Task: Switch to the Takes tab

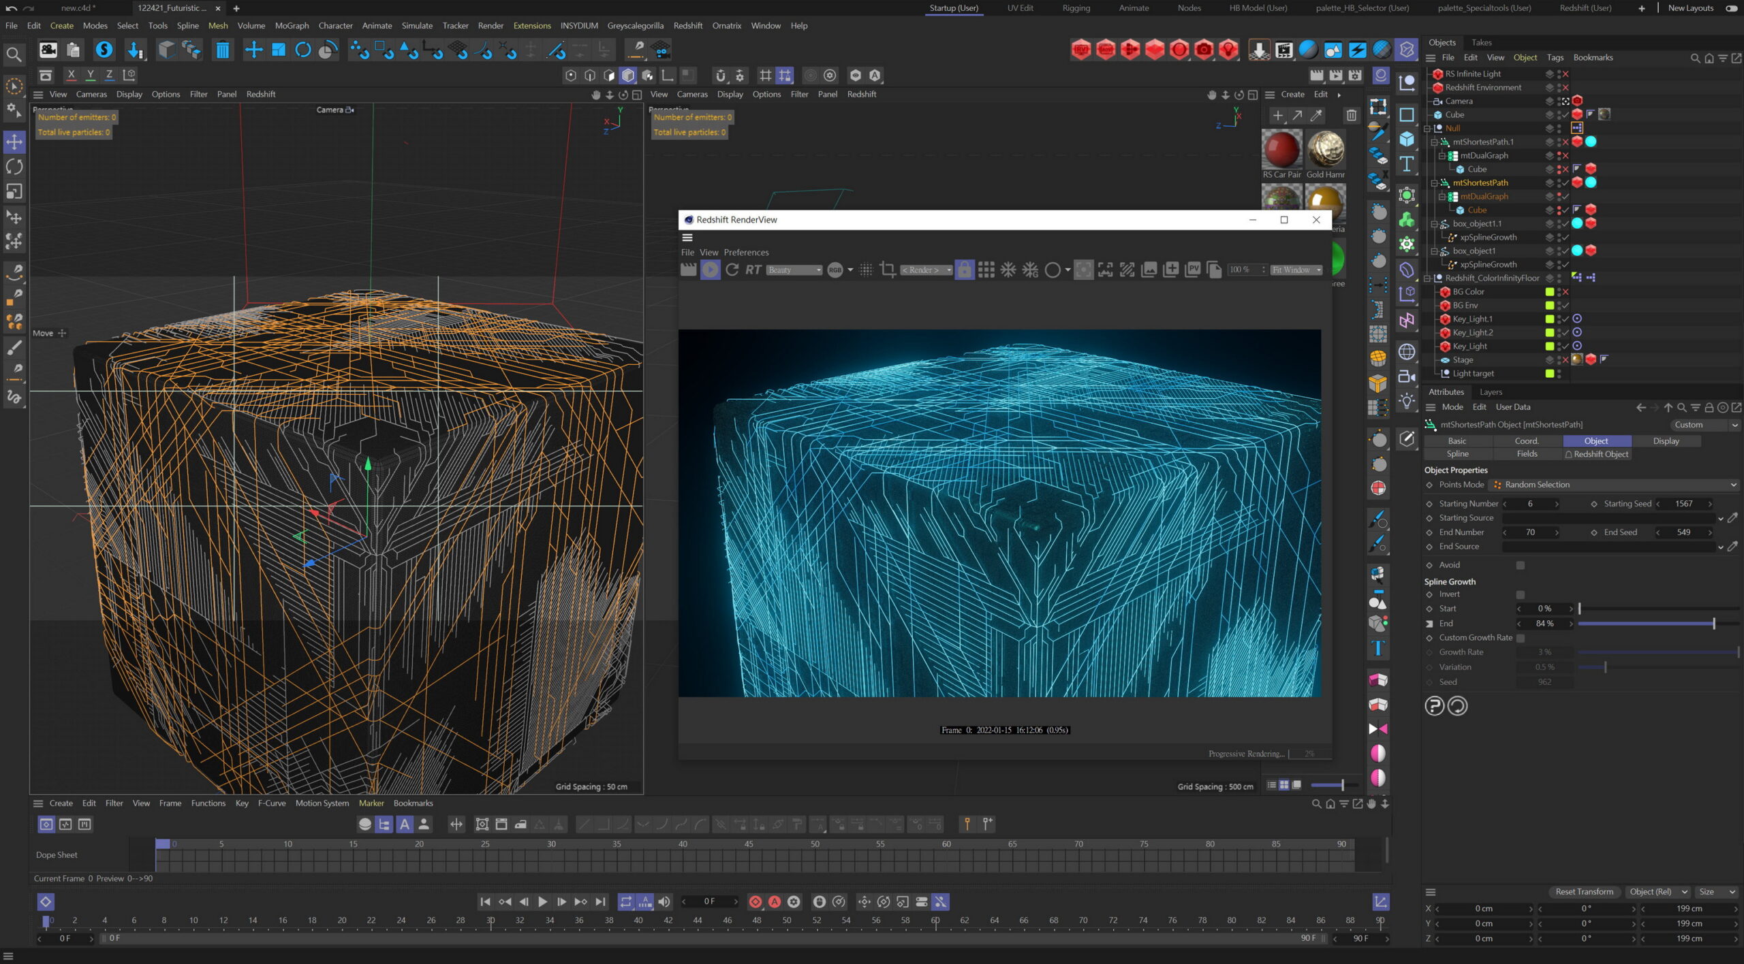Action: [1481, 42]
